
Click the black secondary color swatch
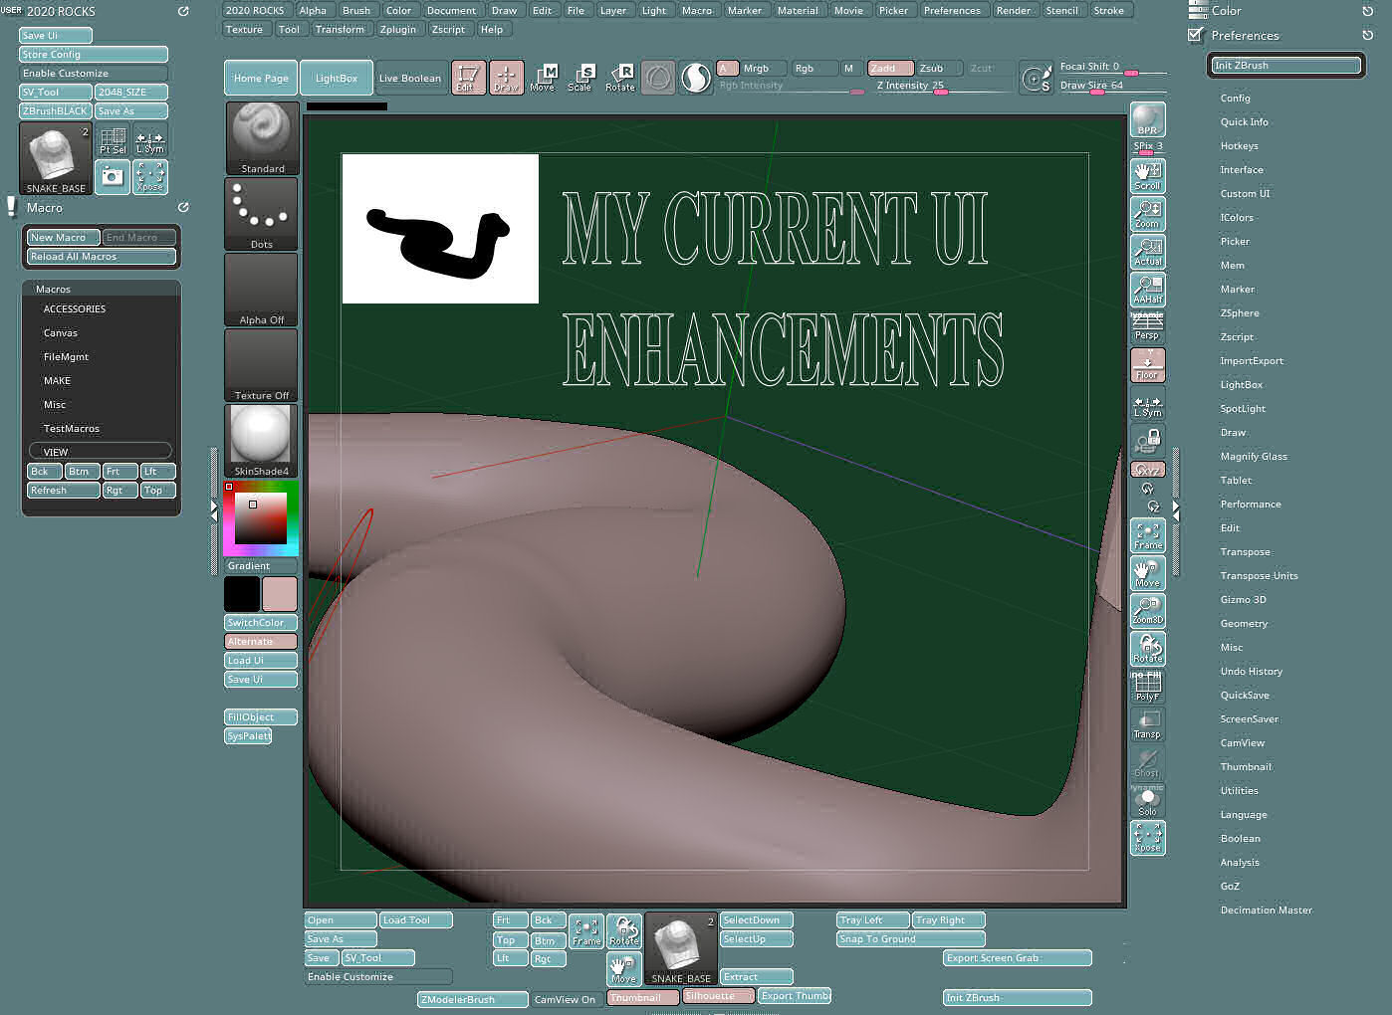[242, 594]
